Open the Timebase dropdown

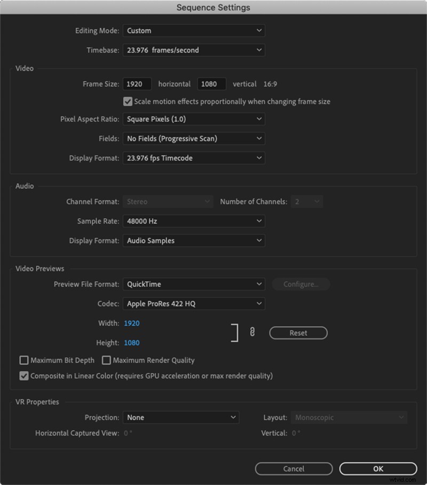[x=194, y=50]
